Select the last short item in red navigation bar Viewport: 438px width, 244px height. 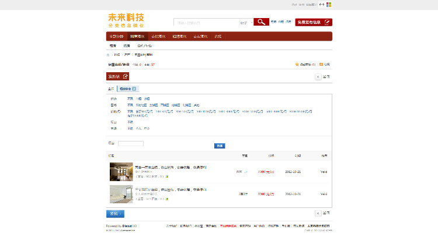pos(218,37)
